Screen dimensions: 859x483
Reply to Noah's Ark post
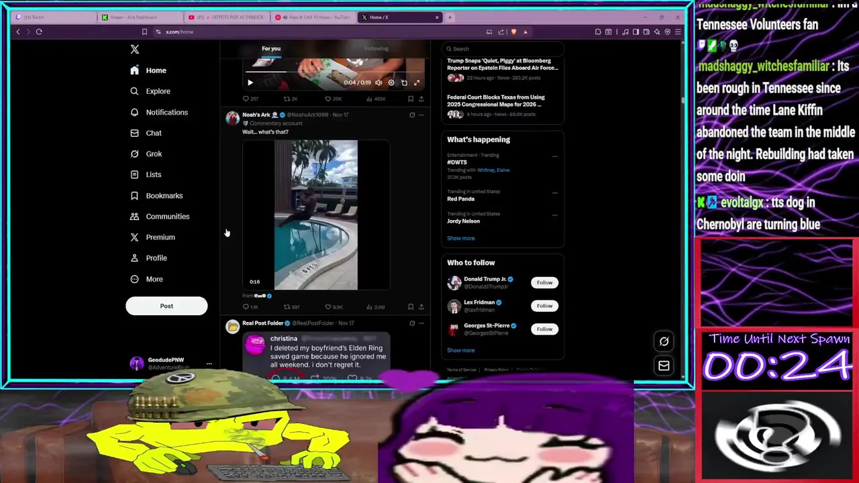click(250, 307)
